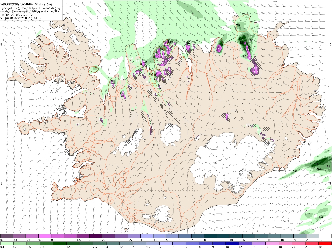Select the crimson 25 swatch in lower scale

tap(312, 243)
